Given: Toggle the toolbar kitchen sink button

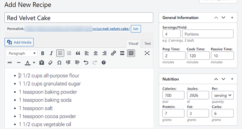Looking at the screenshot, I should click(131, 53).
